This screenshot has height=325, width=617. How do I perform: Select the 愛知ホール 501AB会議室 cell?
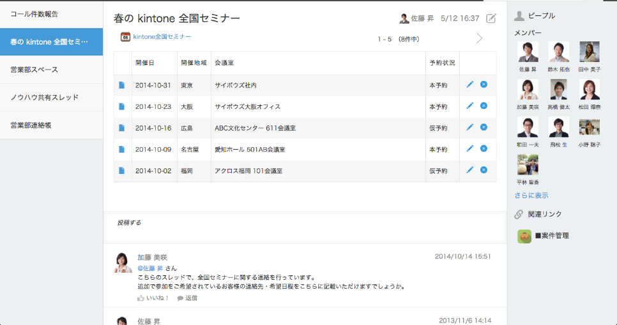click(318, 150)
